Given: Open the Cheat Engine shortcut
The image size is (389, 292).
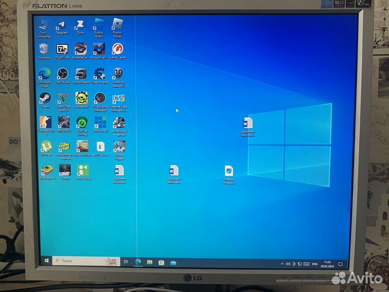Looking at the screenshot, I should tap(100, 76).
